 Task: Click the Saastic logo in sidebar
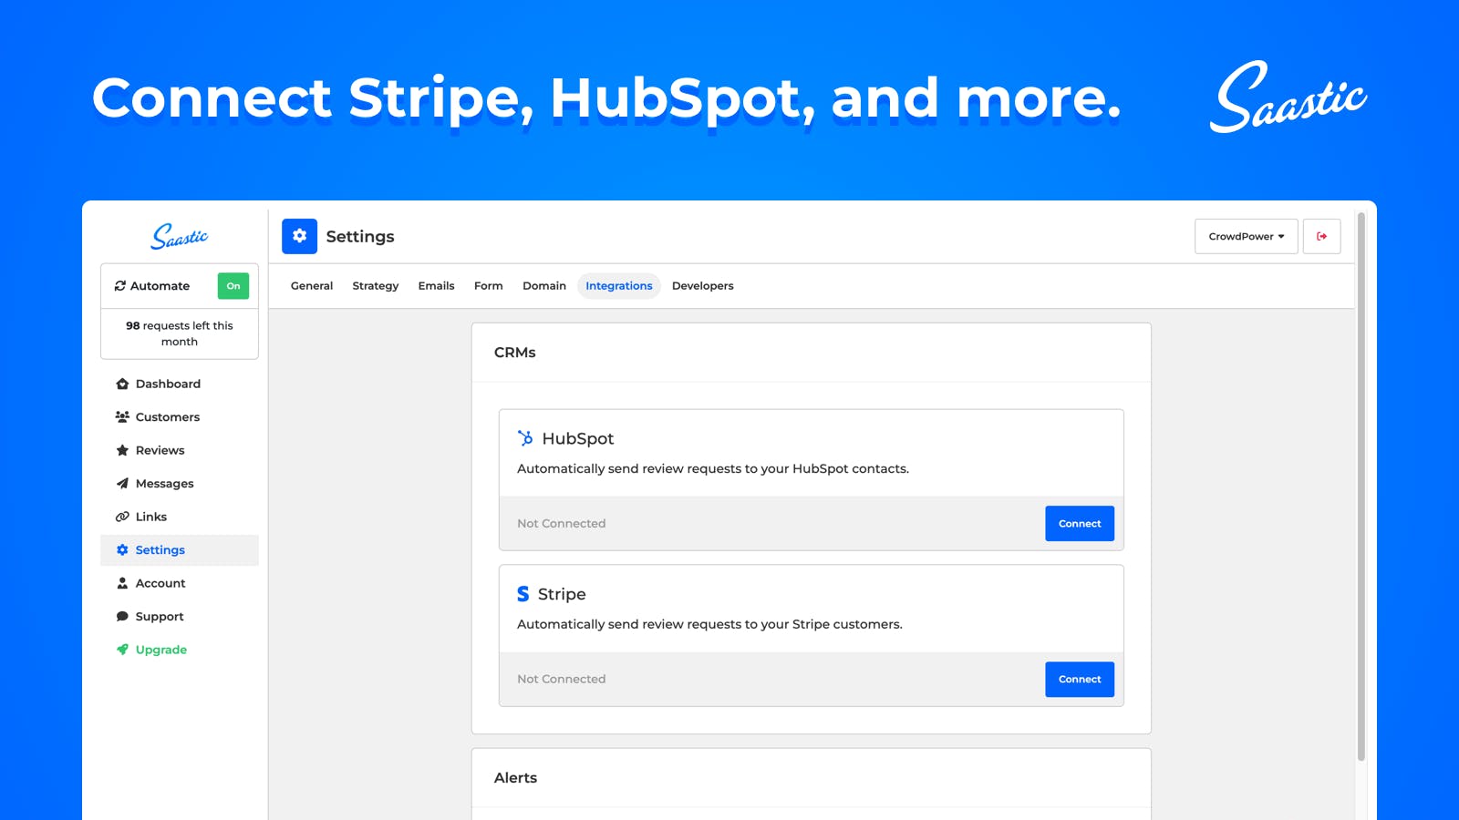coord(180,237)
